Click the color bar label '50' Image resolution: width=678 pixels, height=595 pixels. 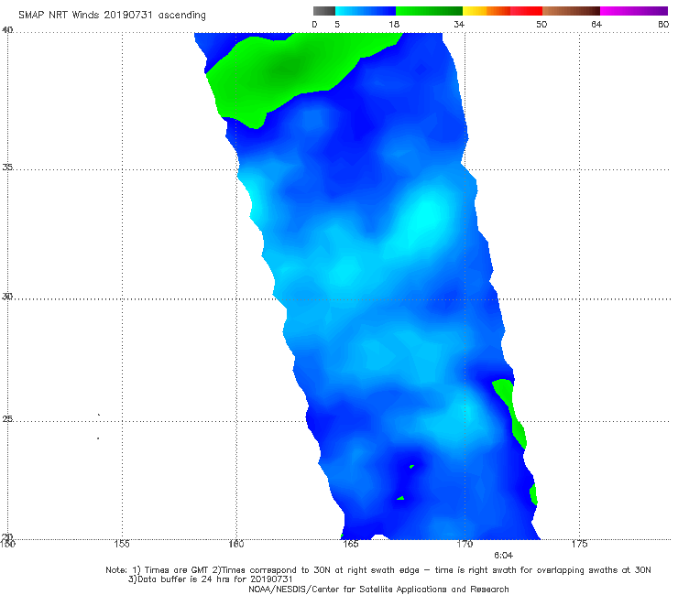coord(541,24)
